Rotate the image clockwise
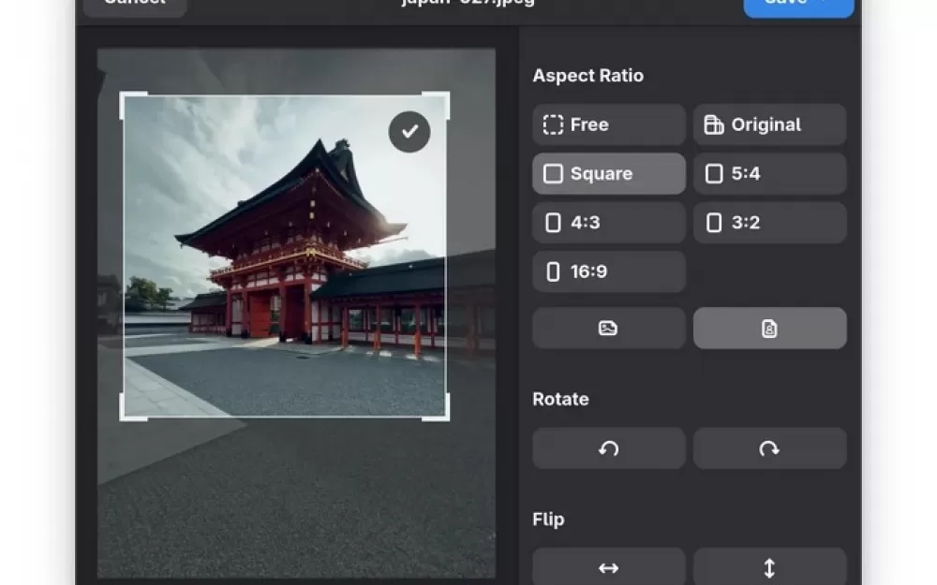The image size is (937, 585). [769, 448]
